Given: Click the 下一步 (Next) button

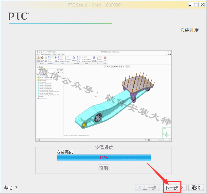Looking at the screenshot, I should [x=174, y=188].
